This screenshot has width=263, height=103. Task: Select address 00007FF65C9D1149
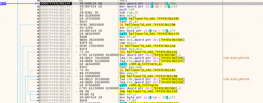pyautogui.click(x=56, y=6)
